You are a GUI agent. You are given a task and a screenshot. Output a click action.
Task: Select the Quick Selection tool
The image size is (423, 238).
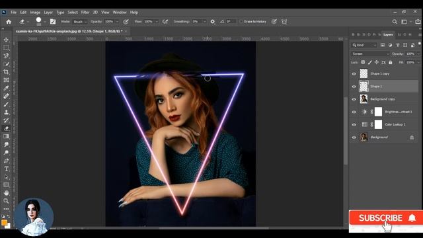pyautogui.click(x=6, y=64)
